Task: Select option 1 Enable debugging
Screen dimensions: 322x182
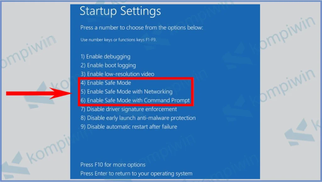Action: click(105, 57)
